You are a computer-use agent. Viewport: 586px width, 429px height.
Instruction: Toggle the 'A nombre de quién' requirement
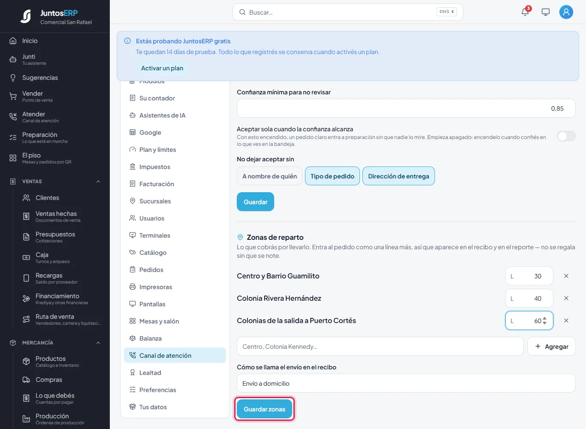(269, 176)
